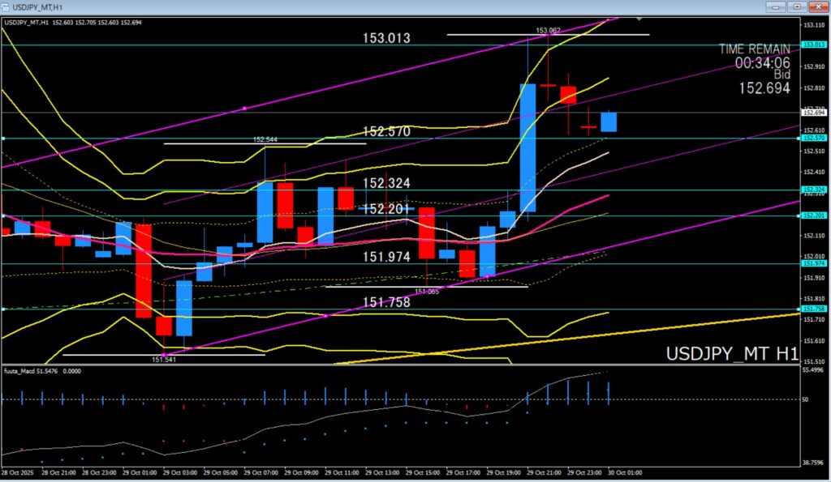
Task: Click the chart window icon in title bar
Action: point(7,6)
